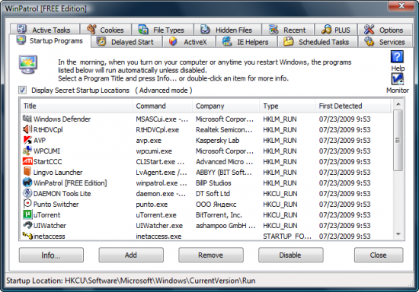Click the list scrollbar up arrow
This screenshot has height=292, width=419.
pyautogui.click(x=398, y=104)
